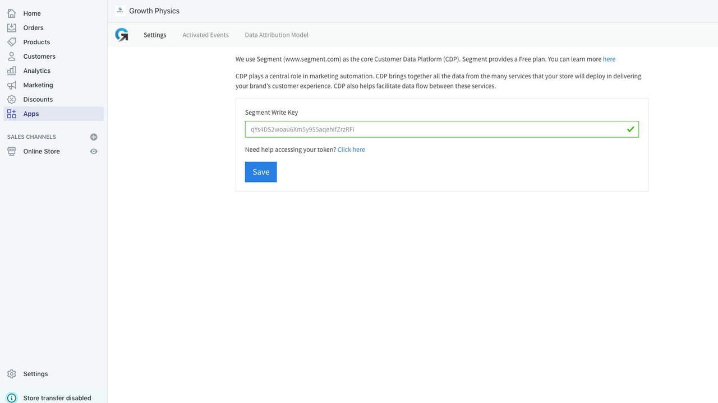This screenshot has height=403, width=718.
Task: Toggle Online Store visibility with the eye icon
Action: [94, 151]
